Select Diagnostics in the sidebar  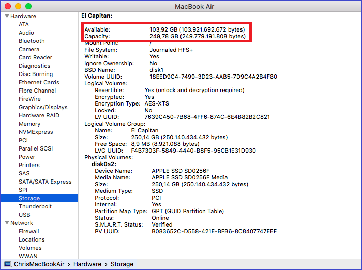(x=35, y=66)
